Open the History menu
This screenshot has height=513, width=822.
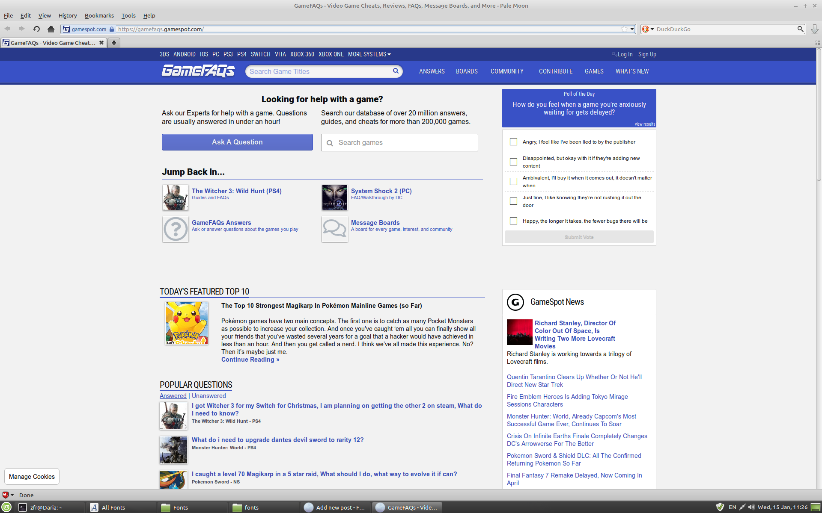(x=68, y=16)
